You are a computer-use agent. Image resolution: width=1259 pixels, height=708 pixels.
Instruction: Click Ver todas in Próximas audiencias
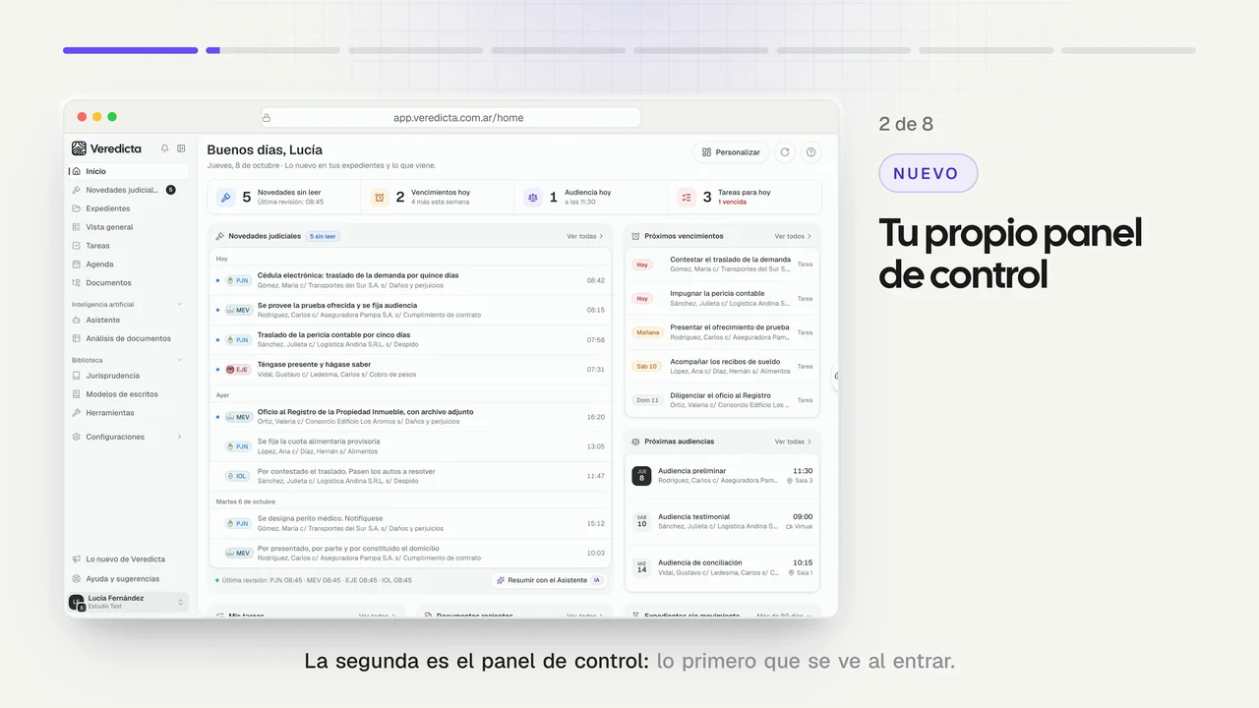(x=793, y=442)
